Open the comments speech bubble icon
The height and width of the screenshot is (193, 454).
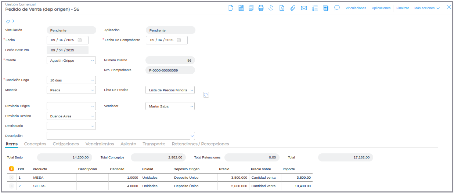(336, 8)
